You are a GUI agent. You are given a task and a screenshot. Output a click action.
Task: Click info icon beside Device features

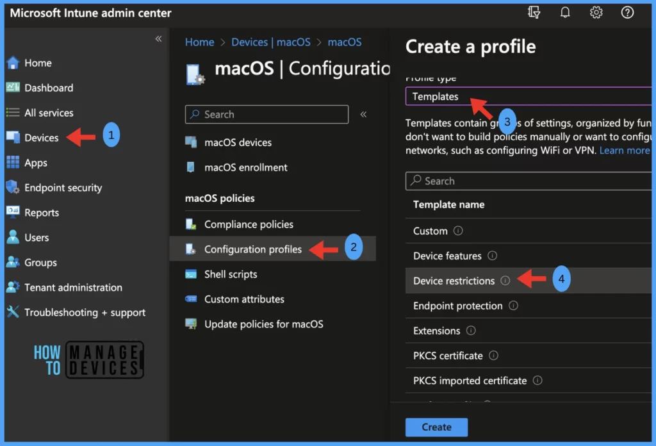(493, 255)
